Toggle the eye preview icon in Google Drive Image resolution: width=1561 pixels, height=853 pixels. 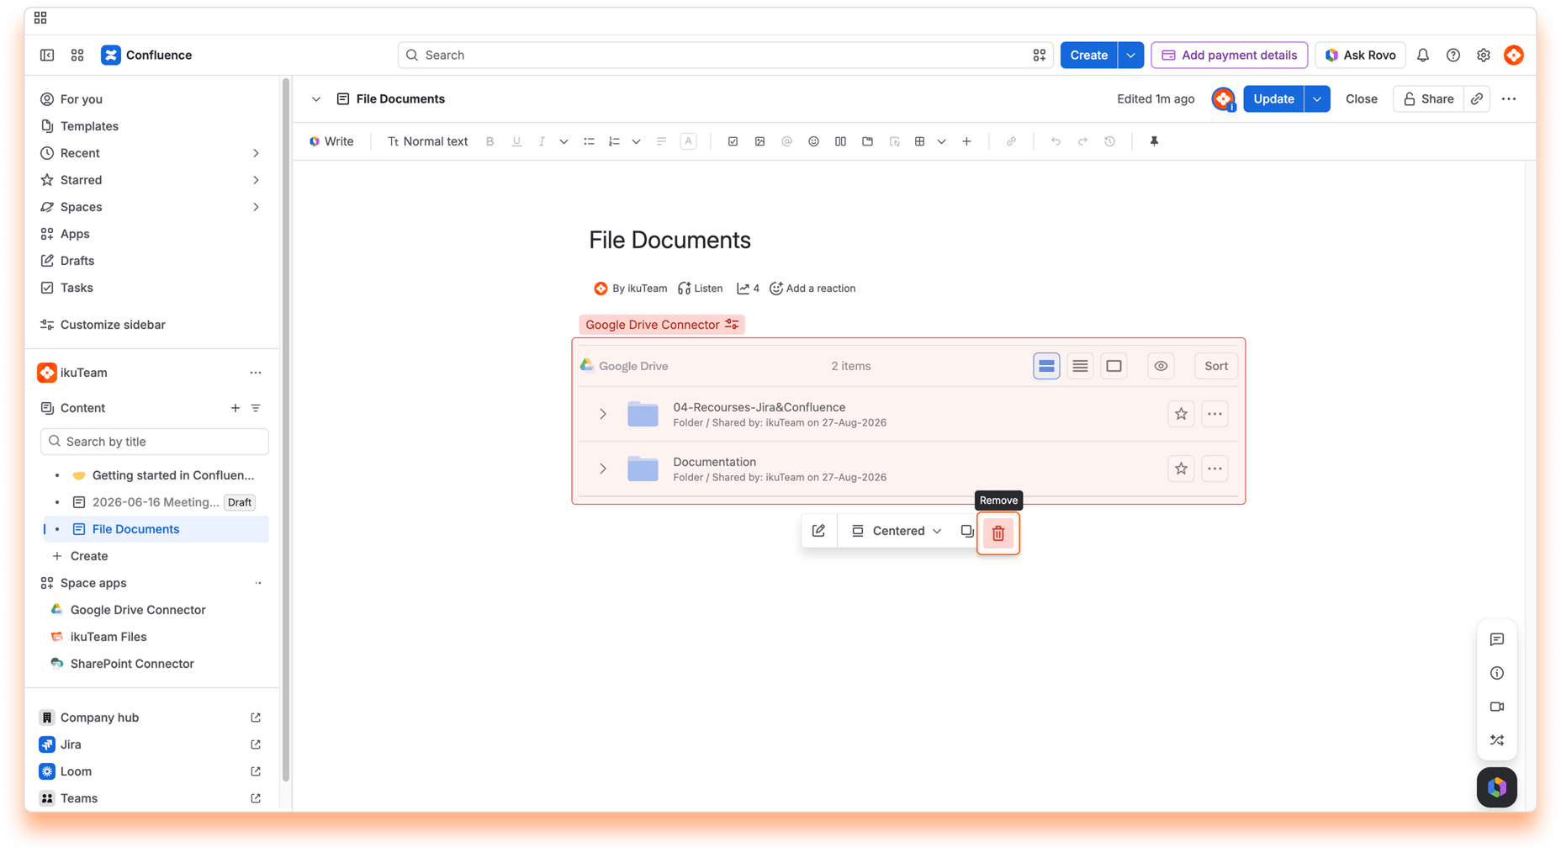click(1161, 366)
